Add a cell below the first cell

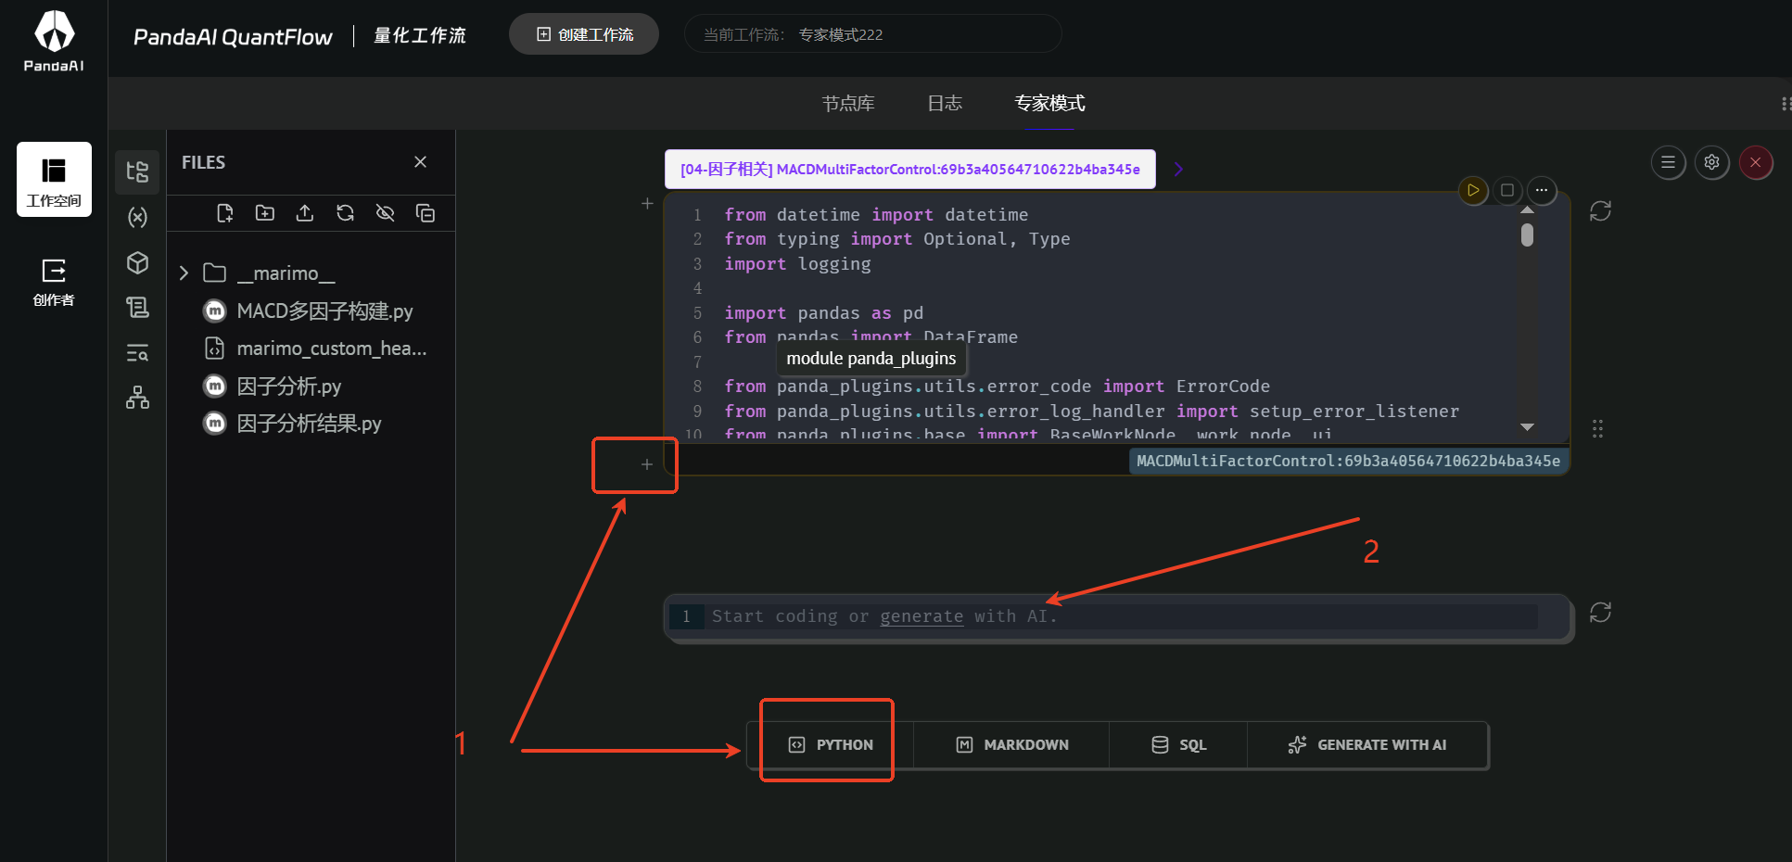pyautogui.click(x=647, y=464)
